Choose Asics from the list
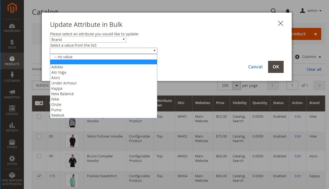The image size is (329, 189). [103, 78]
